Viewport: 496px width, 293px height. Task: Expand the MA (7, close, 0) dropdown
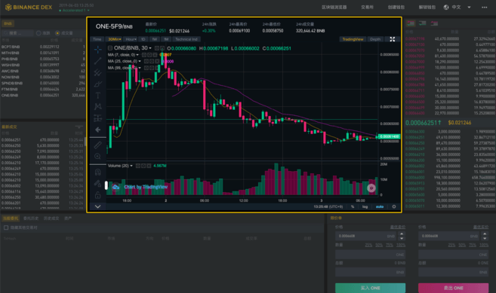pyautogui.click(x=137, y=55)
